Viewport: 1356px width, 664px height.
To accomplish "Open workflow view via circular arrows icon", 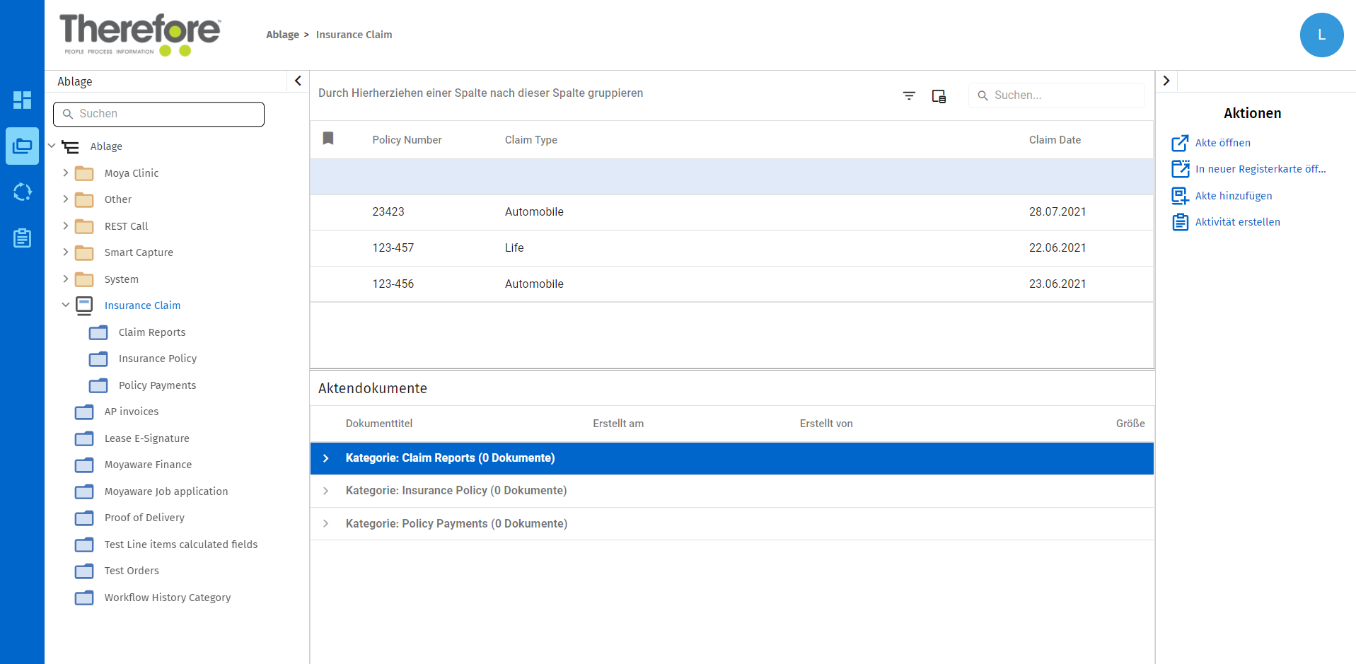I will (x=22, y=192).
